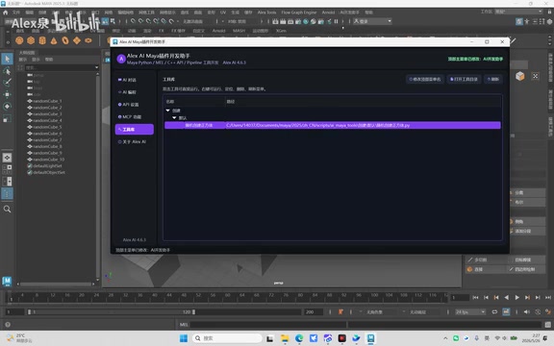
Task: Click the MEL command line input
Action: pos(267,325)
